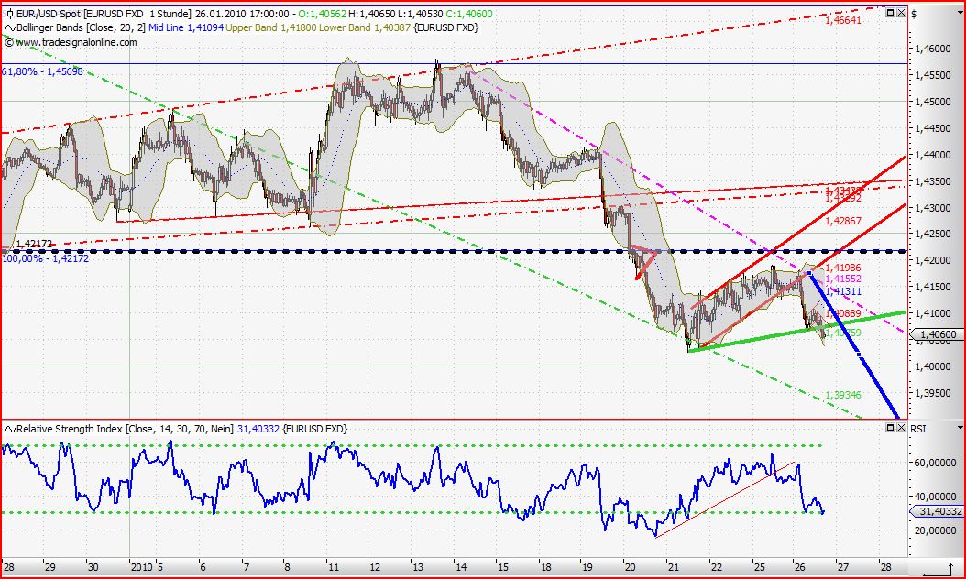This screenshot has width=966, height=579.
Task: Select the EUR/USD Spot [EURUSD FXD 1 Stunde] title
Action: pos(104,14)
